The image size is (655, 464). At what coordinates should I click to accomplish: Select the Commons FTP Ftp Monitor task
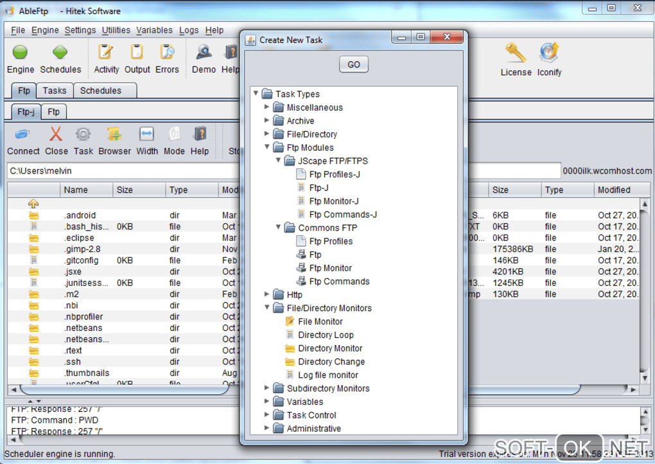pos(331,268)
